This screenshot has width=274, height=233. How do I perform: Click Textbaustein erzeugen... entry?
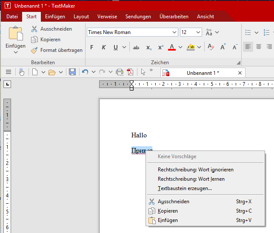click(185, 188)
